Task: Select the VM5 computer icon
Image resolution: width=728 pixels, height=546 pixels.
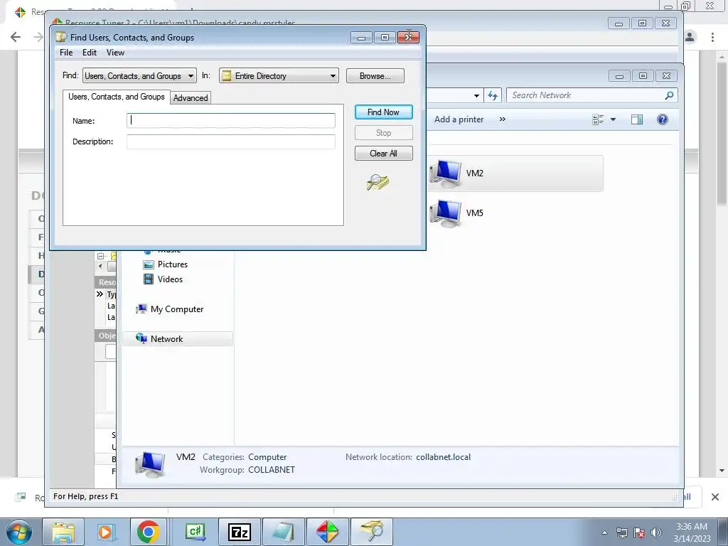Action: pyautogui.click(x=445, y=213)
